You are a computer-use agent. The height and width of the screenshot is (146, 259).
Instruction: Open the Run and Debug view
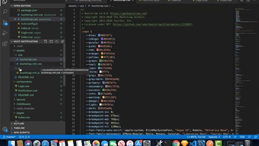pyautogui.click(x=5, y=33)
